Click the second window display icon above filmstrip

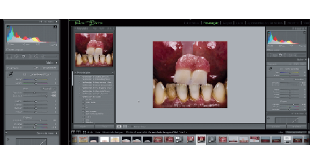[x=78, y=132]
